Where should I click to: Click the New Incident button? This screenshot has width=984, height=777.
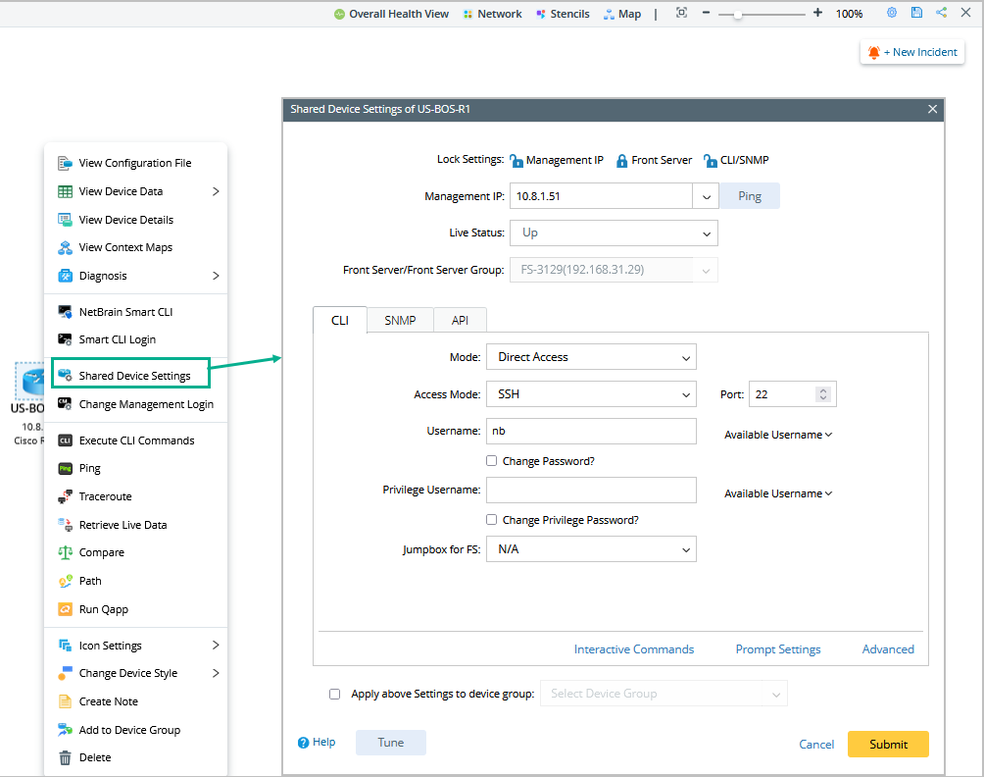pyautogui.click(x=912, y=52)
